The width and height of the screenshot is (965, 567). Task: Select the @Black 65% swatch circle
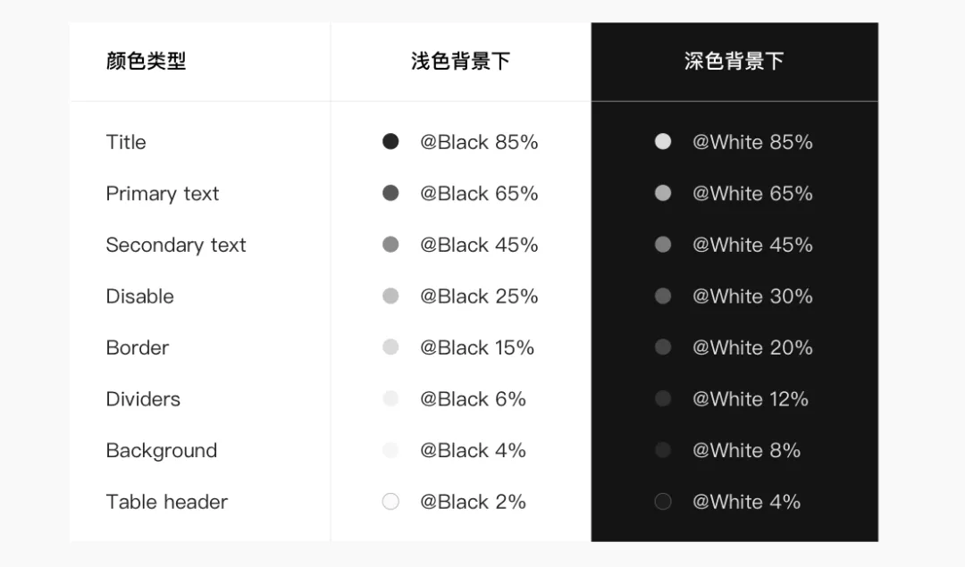click(x=390, y=193)
